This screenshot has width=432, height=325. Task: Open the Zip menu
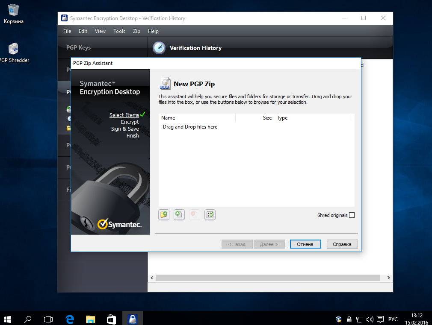(136, 31)
